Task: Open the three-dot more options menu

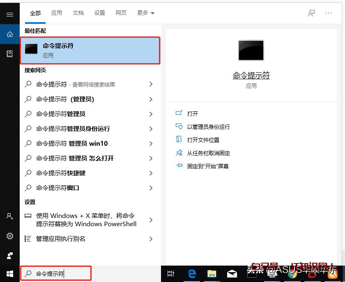Action: [x=328, y=13]
